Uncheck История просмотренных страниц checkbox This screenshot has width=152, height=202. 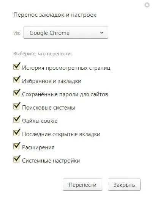tap(16, 67)
